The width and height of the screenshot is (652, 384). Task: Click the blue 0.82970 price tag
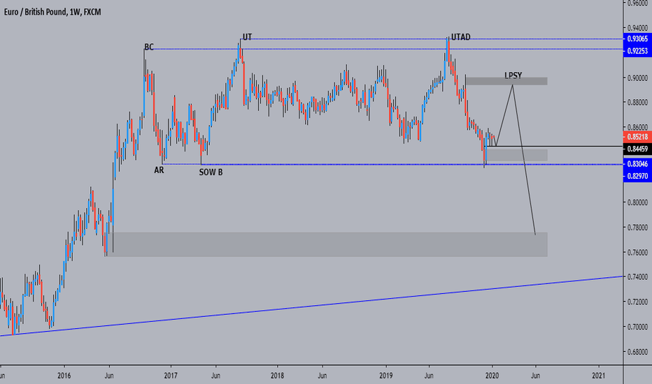pyautogui.click(x=637, y=177)
